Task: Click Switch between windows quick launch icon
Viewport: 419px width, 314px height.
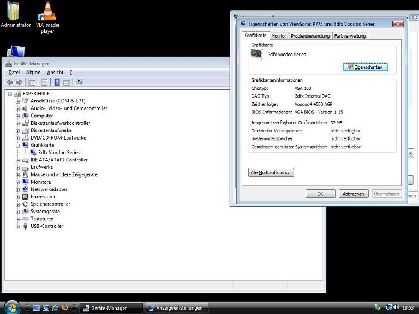Action: (46, 308)
